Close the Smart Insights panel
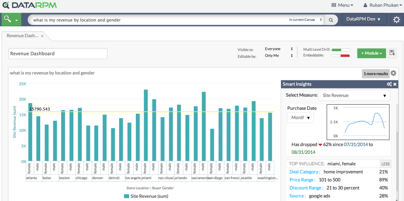 (x=395, y=84)
